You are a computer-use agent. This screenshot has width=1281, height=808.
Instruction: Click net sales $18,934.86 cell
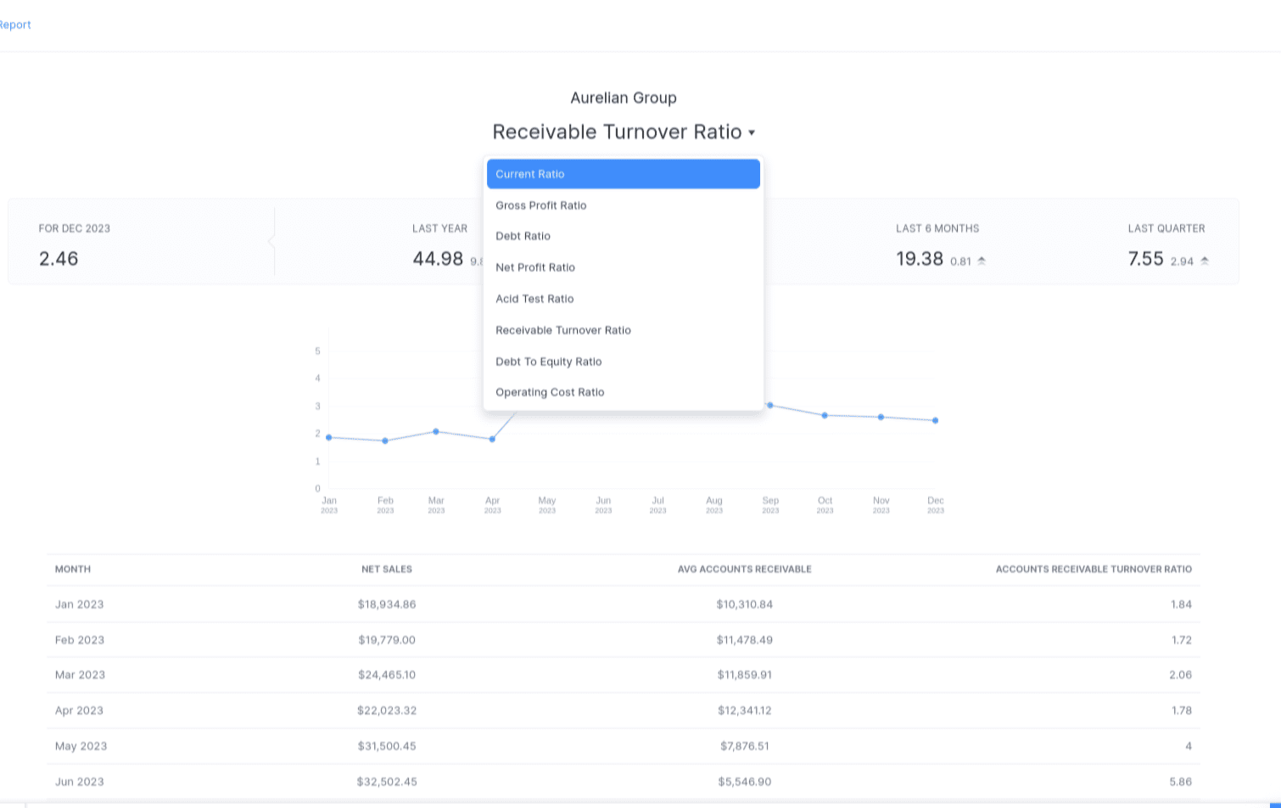[x=387, y=604]
